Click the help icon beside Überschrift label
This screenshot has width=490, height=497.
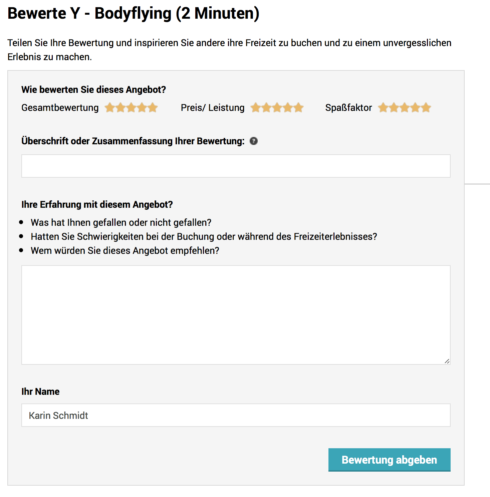(254, 141)
